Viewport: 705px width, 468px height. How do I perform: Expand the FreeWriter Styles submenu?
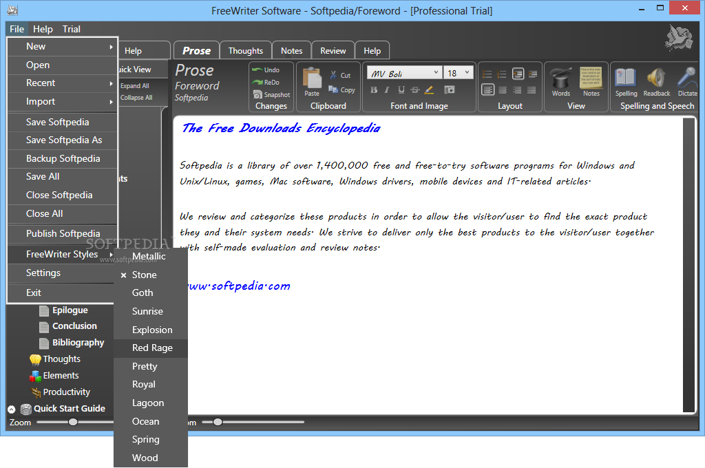tap(61, 255)
